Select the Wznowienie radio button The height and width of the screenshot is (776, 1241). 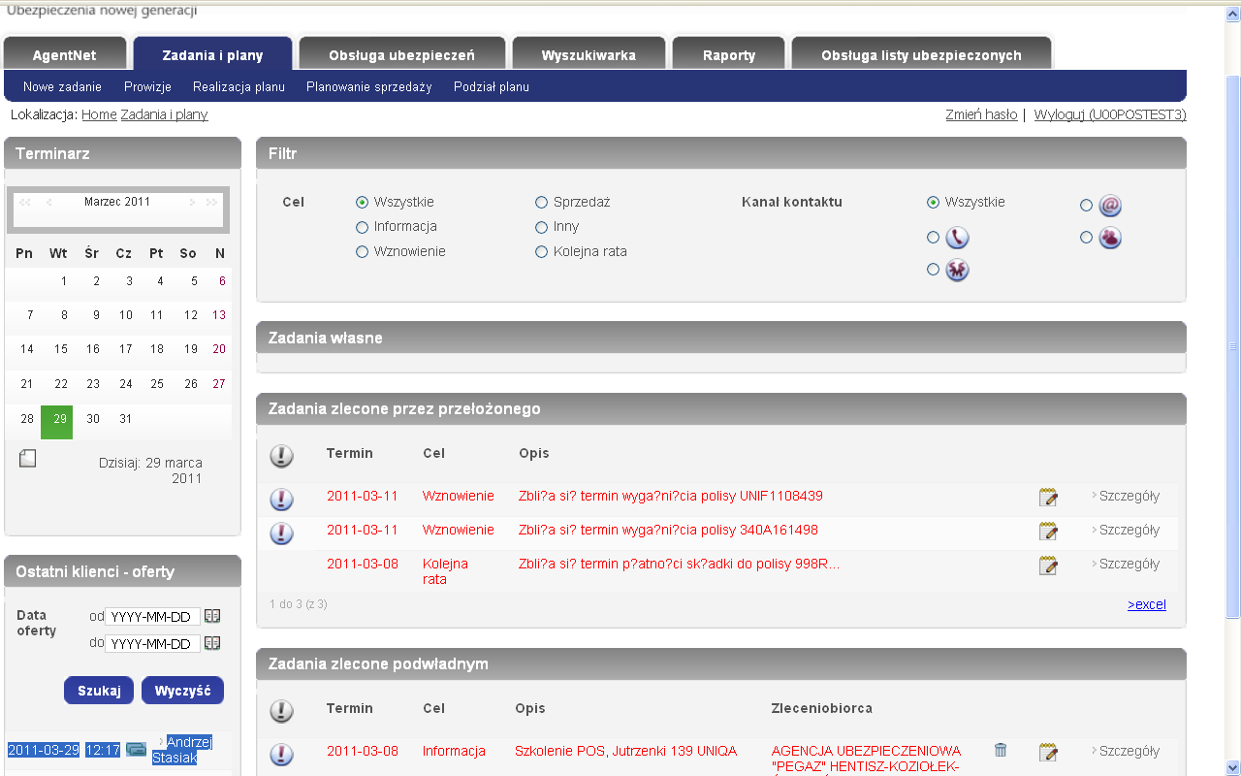(362, 252)
